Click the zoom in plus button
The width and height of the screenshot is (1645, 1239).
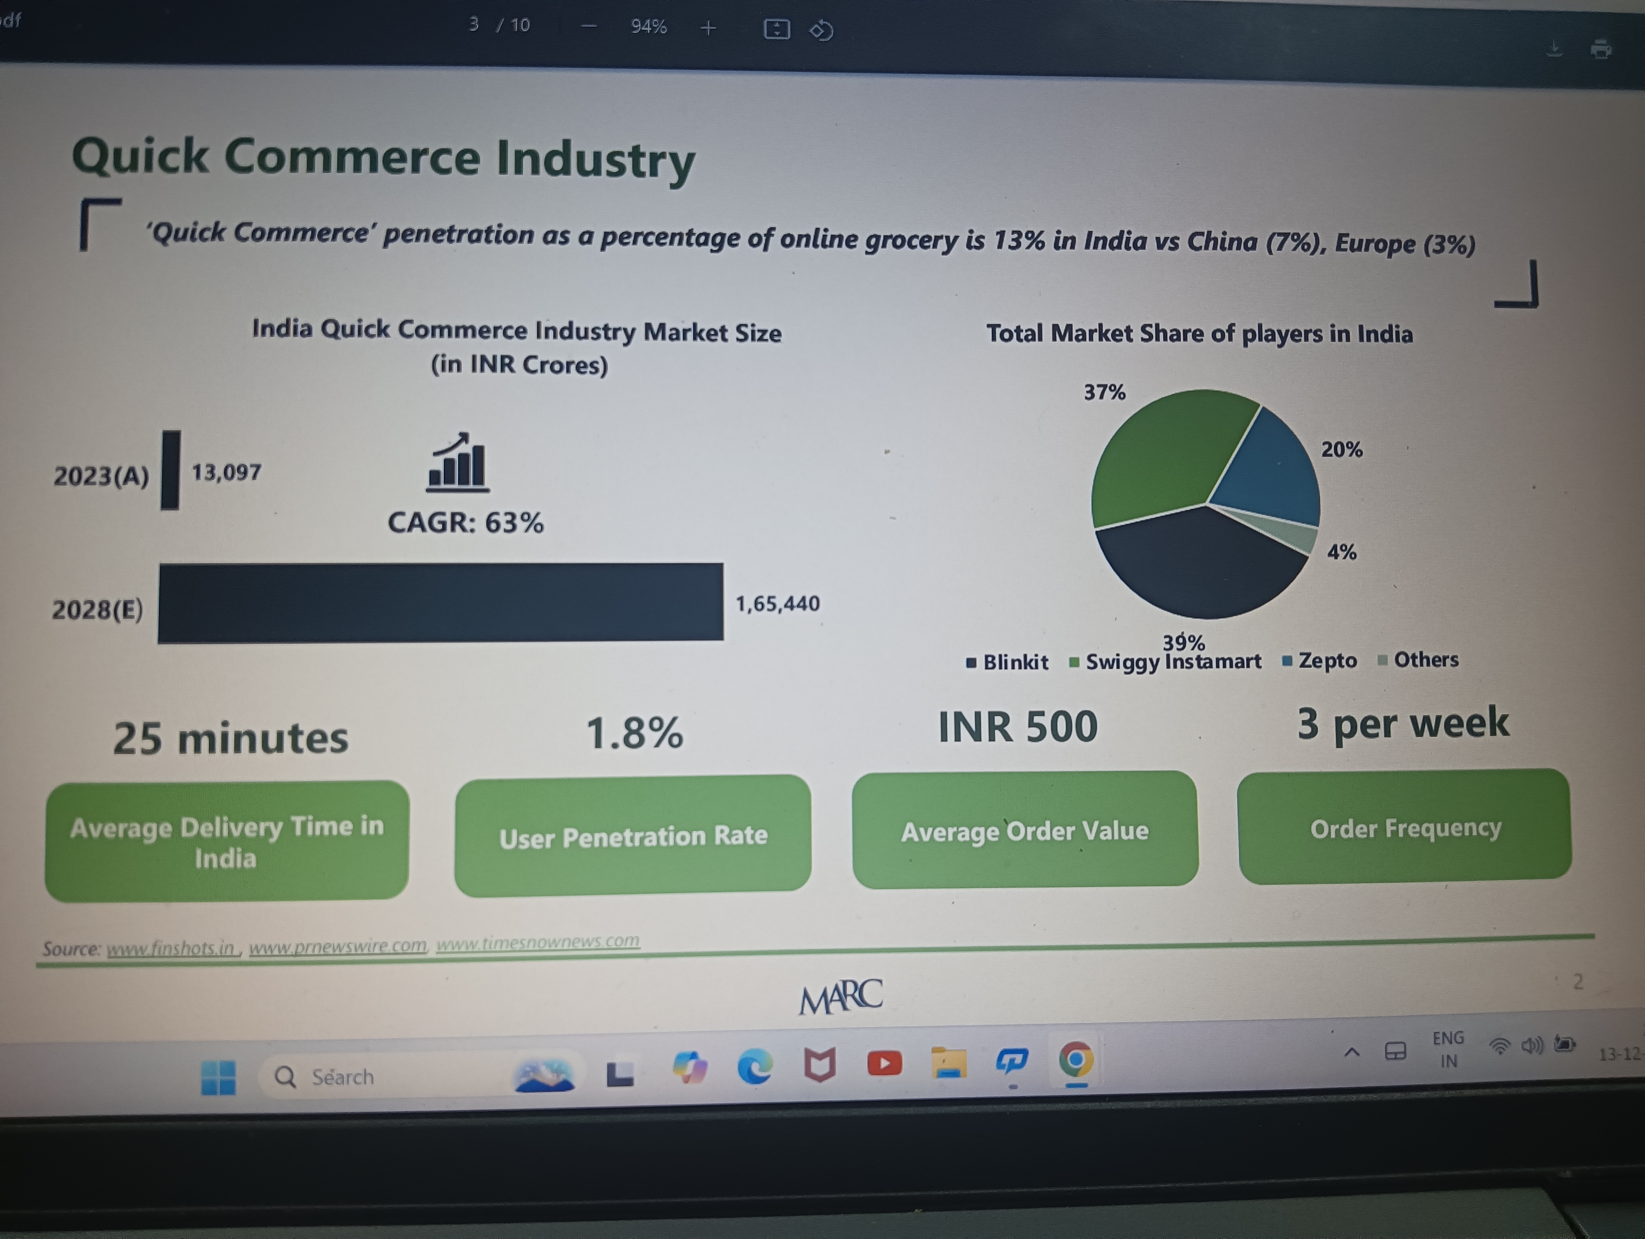click(x=708, y=28)
